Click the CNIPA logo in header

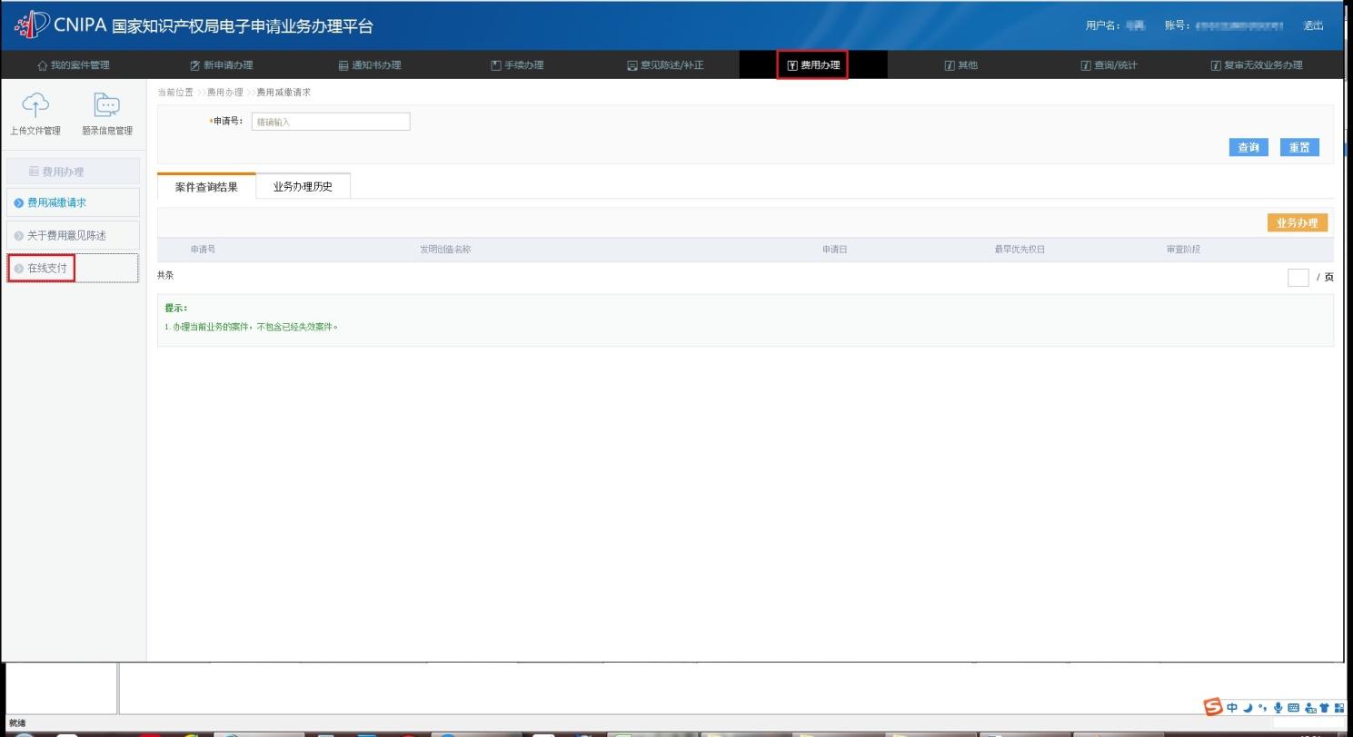pos(34,25)
